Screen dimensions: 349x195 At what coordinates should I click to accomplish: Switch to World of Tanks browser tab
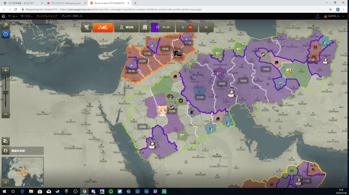tap(110, 3)
